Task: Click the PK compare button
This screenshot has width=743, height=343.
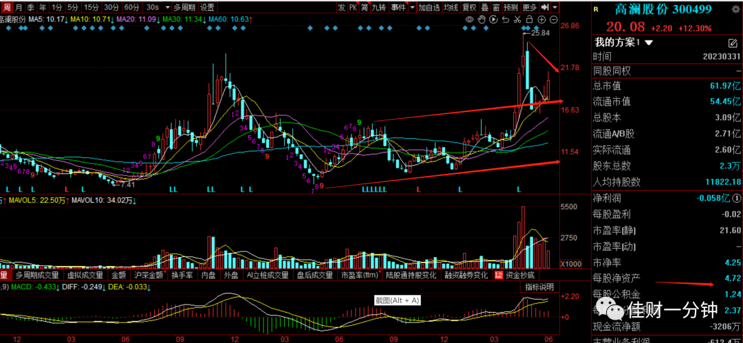Action: point(353,7)
